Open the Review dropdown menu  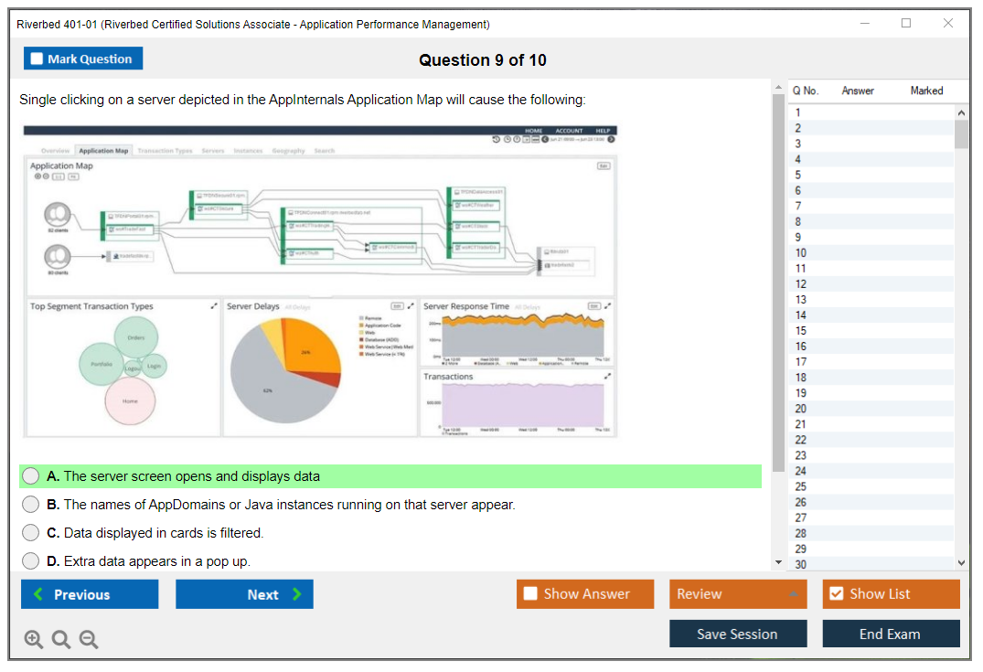737,594
